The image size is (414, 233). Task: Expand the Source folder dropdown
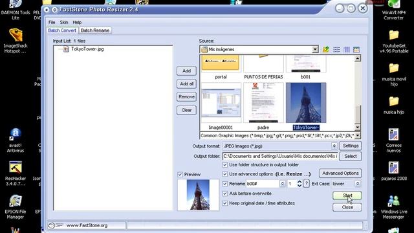(x=315, y=49)
